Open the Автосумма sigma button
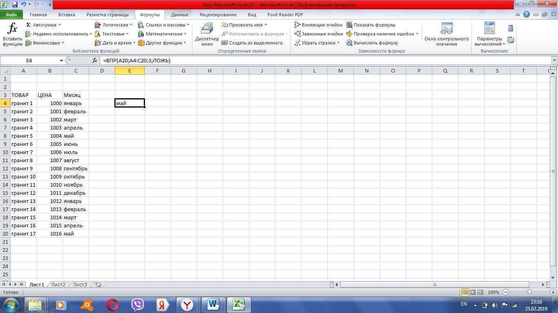Screen dimensions: 558x313 (43, 25)
